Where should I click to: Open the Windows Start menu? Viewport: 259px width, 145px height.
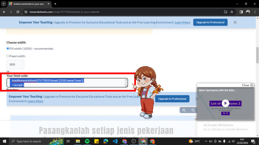tap(4, 141)
